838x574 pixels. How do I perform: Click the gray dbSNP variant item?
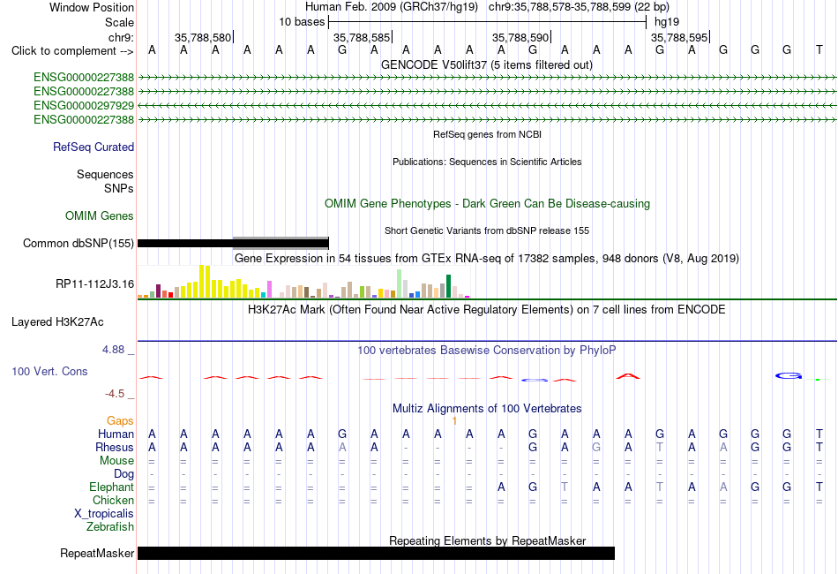pyautogui.click(x=281, y=244)
